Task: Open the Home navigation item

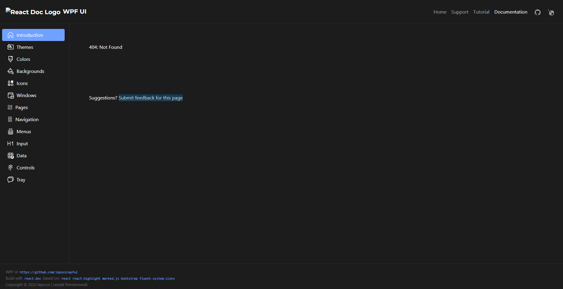Action: (440, 12)
